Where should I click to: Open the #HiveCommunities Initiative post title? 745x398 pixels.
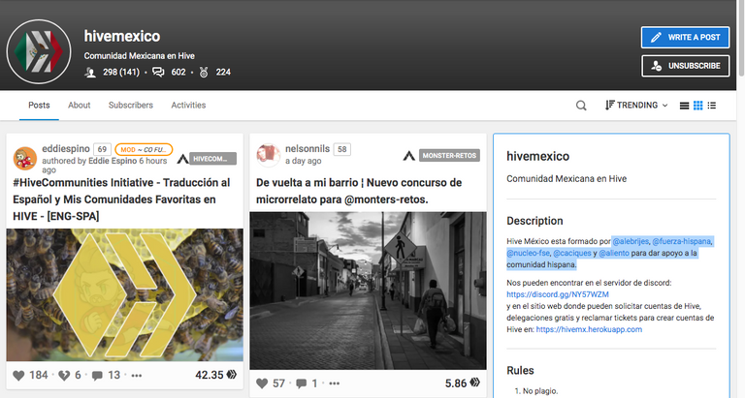(x=121, y=199)
